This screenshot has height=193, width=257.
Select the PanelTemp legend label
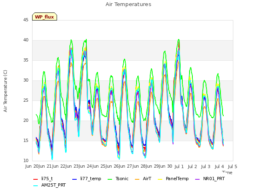[x=177, y=179]
